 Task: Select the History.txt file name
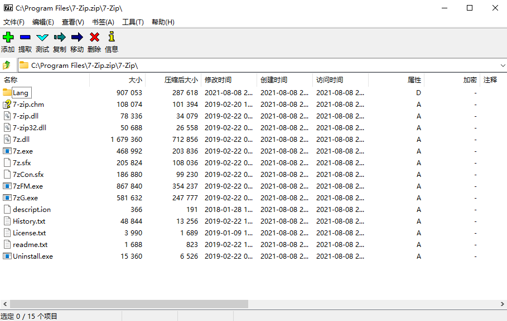click(29, 221)
